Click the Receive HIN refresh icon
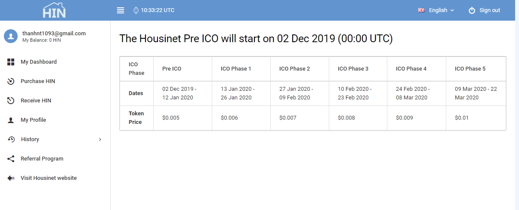The height and width of the screenshot is (210, 519). coord(11,101)
